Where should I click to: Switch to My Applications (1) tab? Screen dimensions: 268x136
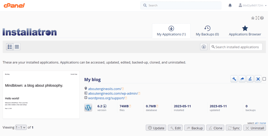171,31
